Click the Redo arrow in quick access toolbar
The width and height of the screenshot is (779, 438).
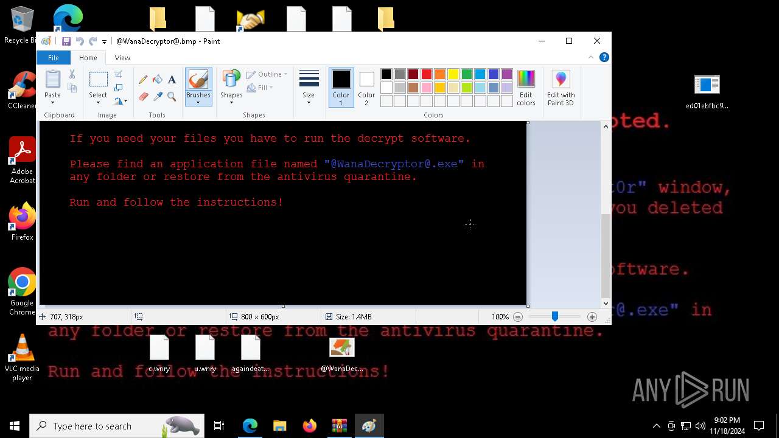[x=93, y=41]
